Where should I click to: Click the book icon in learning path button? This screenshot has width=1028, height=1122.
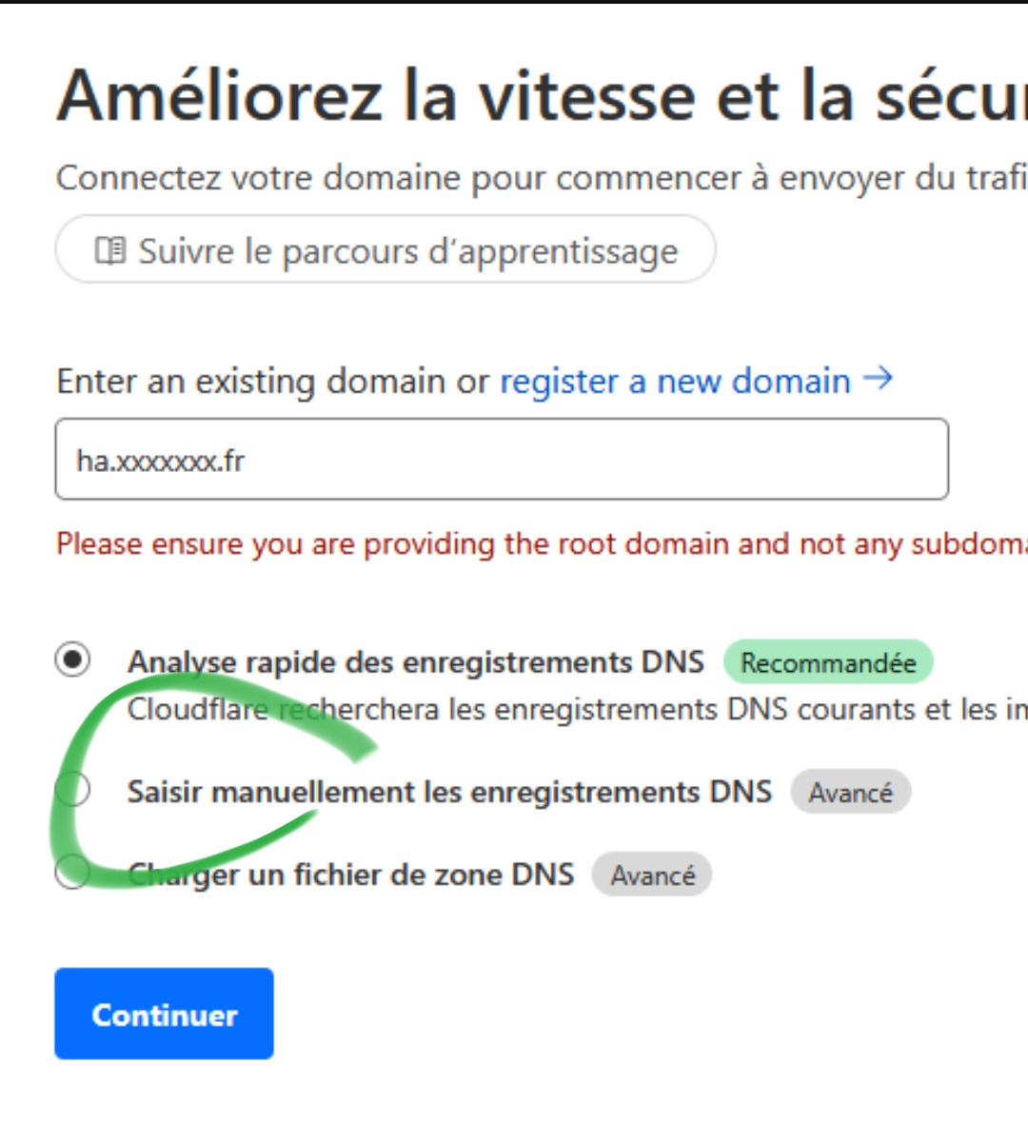click(x=110, y=250)
